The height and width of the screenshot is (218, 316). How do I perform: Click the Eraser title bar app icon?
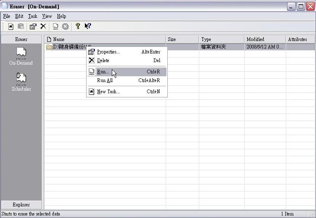5,6
